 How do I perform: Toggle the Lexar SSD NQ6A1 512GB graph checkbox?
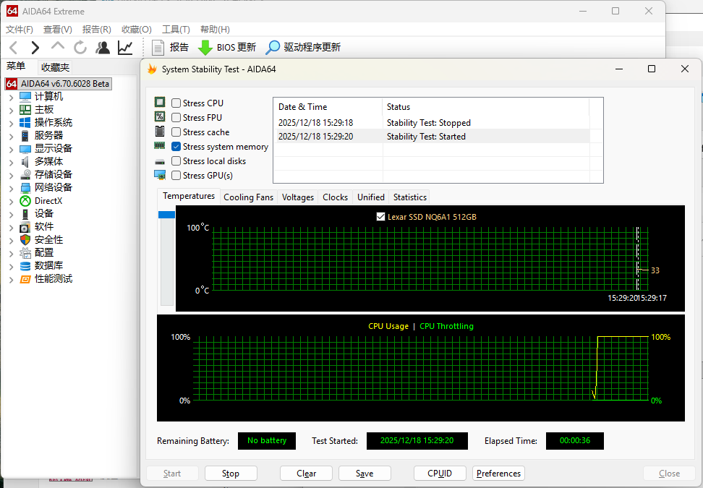(x=380, y=217)
